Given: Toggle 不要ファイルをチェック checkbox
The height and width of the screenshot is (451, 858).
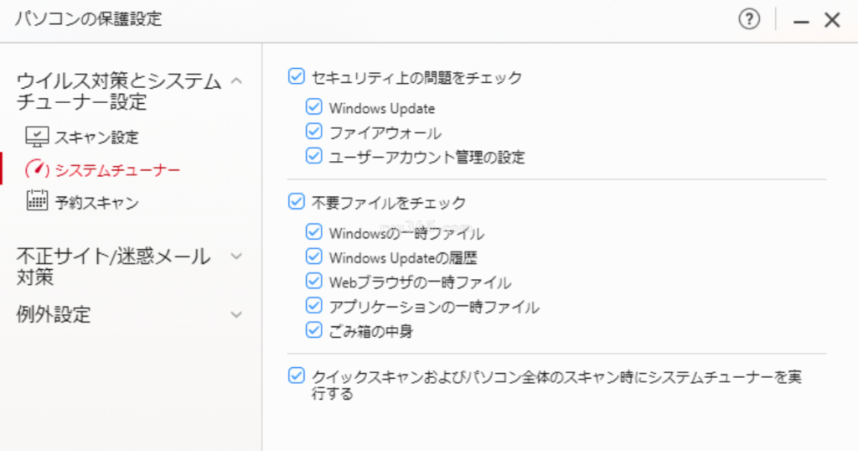Looking at the screenshot, I should [x=296, y=201].
